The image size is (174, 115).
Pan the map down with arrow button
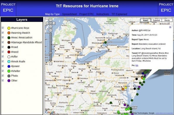51,27
